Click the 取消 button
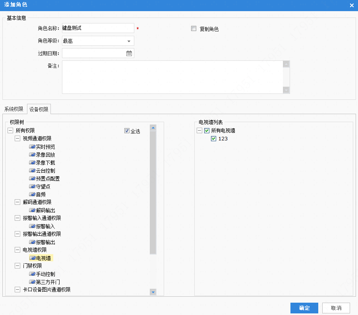The height and width of the screenshot is (315, 358). tap(336, 308)
